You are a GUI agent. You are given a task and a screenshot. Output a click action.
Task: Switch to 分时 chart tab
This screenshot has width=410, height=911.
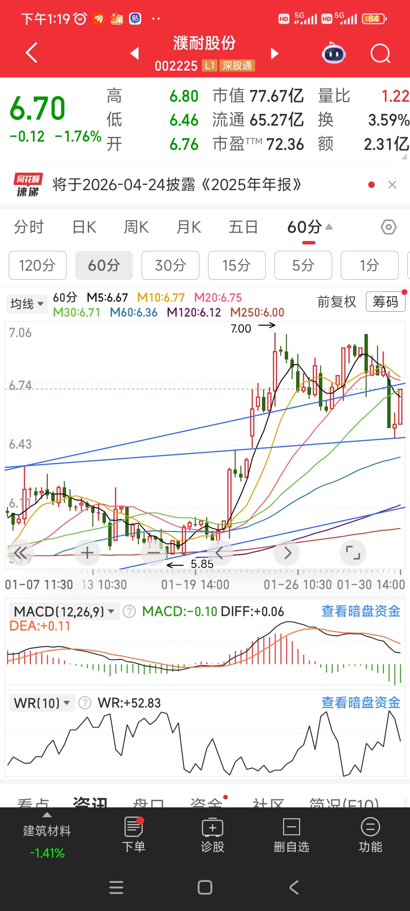(x=29, y=227)
